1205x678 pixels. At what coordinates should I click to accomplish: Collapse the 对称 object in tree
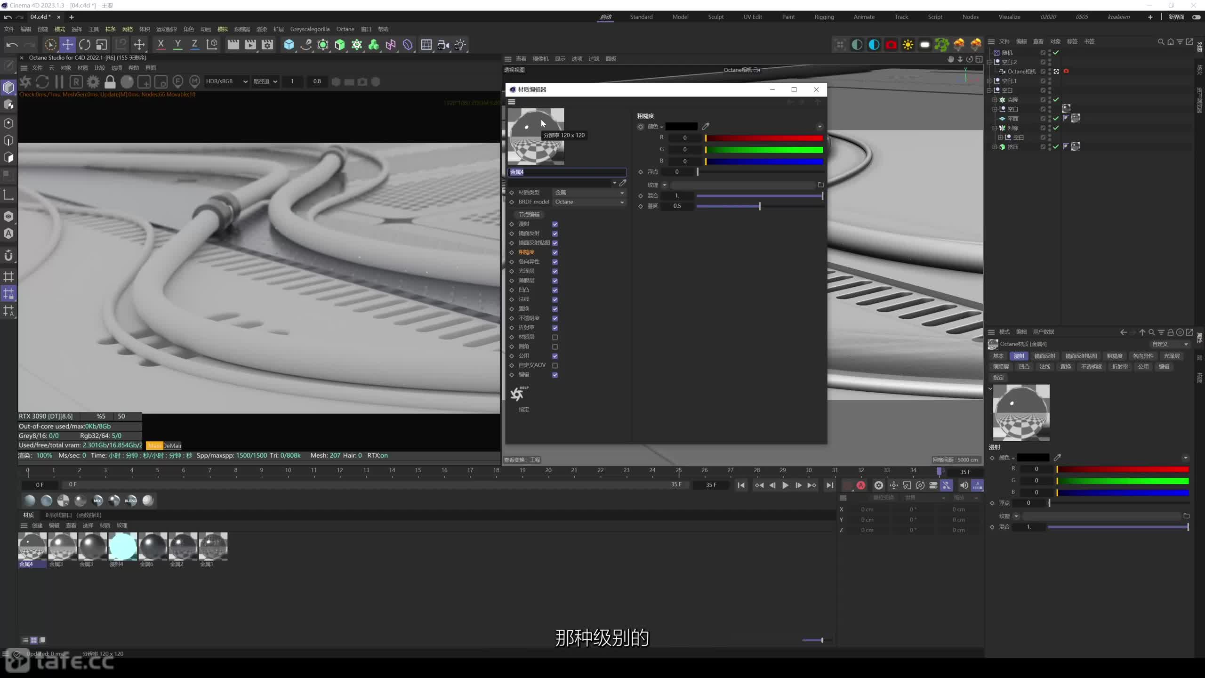tap(995, 128)
